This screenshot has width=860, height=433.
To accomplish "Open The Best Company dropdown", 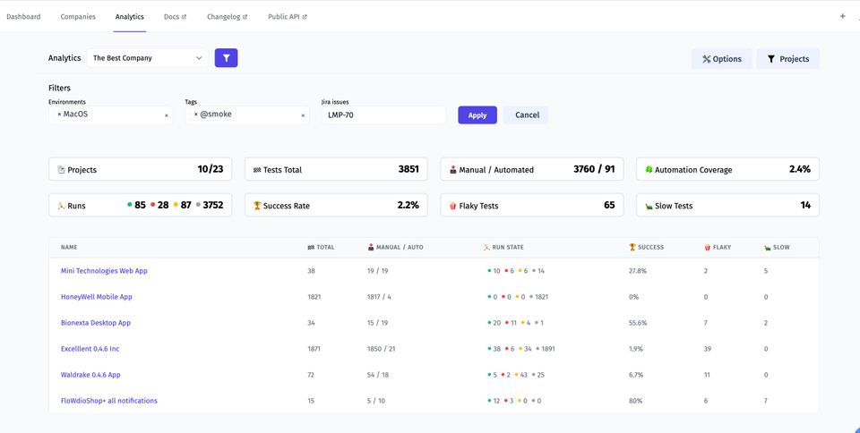I will tap(148, 58).
